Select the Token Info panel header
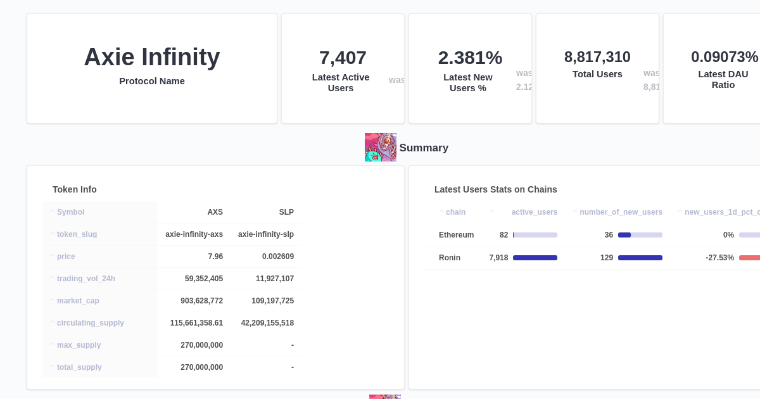This screenshot has height=399, width=760. pos(74,189)
